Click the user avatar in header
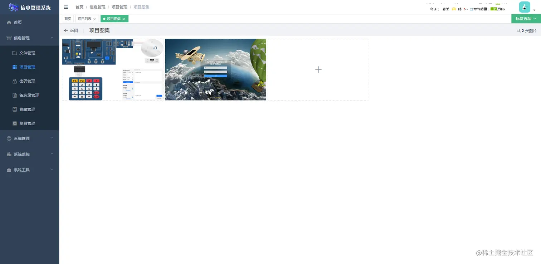Screen dimensions: 541x264 (x=525, y=7)
